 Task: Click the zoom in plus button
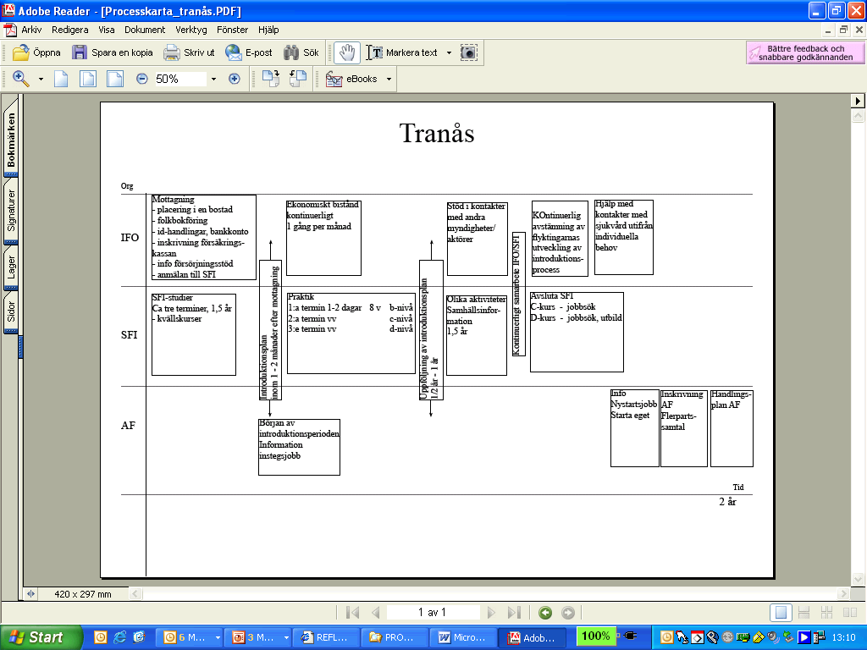point(235,79)
